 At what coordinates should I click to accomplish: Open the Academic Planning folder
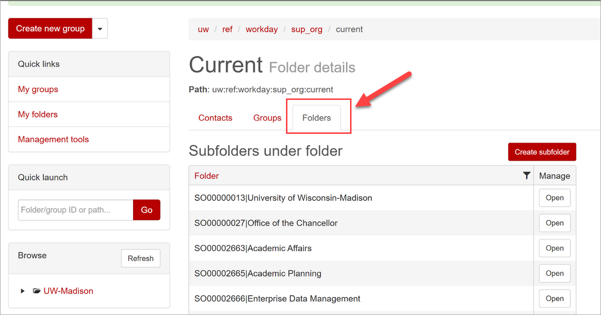tap(555, 273)
